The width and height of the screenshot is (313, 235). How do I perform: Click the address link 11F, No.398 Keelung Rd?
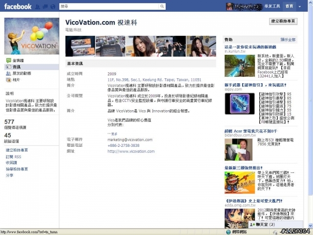[x=155, y=80]
